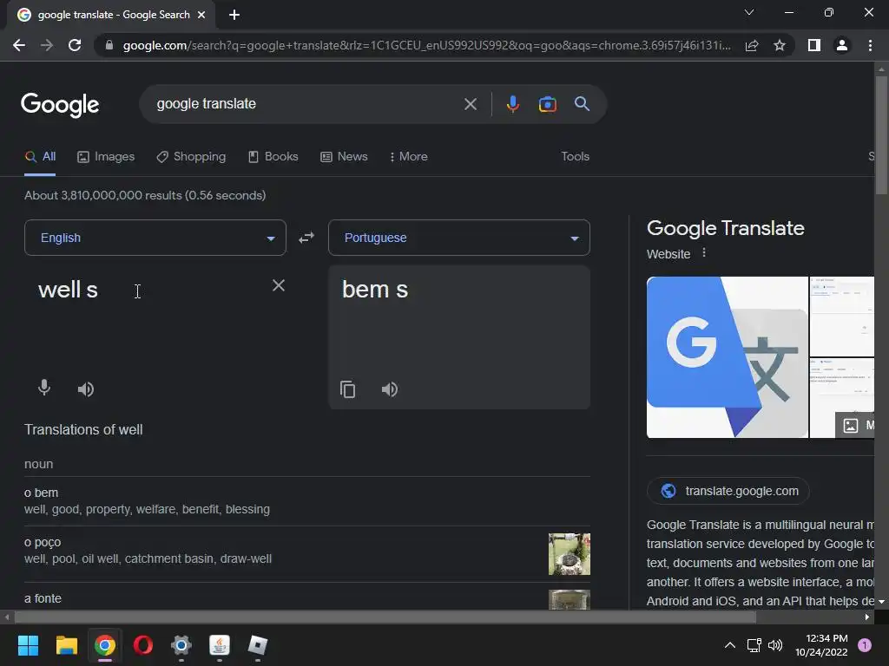889x666 pixels.
Task: View site information lock icon
Action: [x=109, y=45]
